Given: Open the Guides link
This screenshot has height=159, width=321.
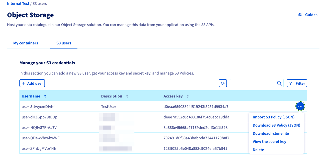Looking at the screenshot, I should pos(311,15).
